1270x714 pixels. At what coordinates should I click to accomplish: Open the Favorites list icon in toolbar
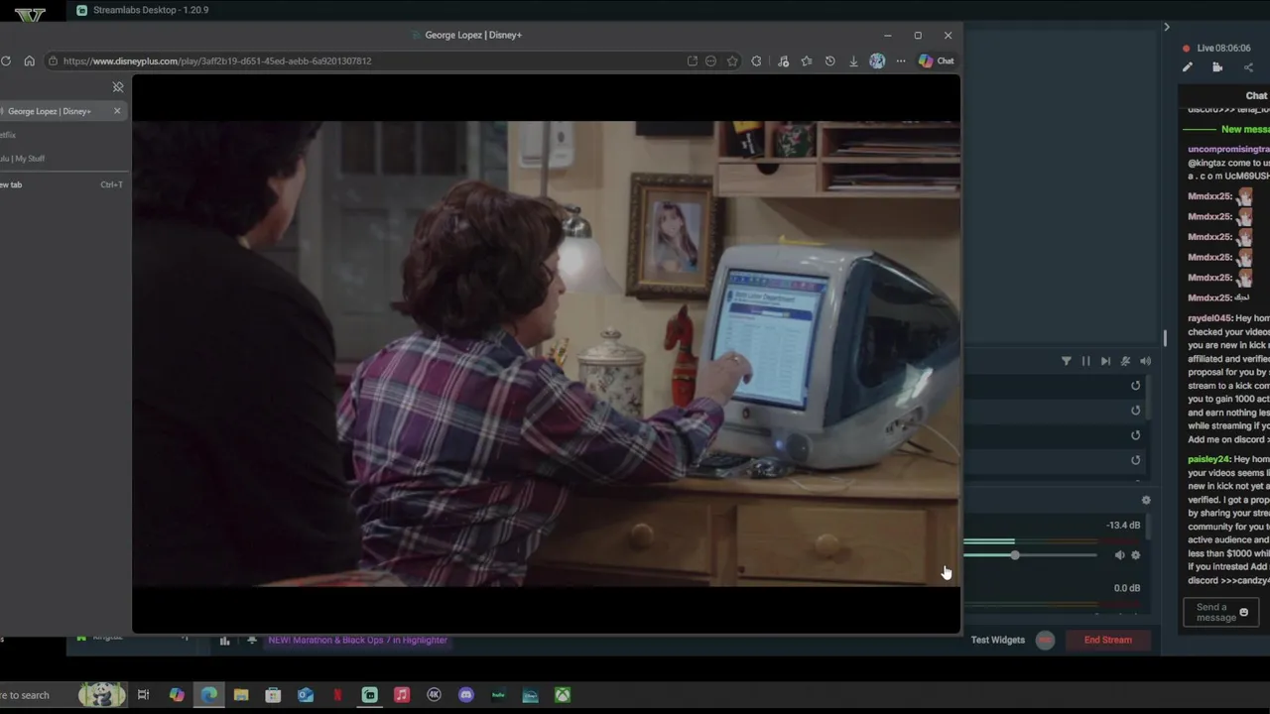[x=806, y=60]
